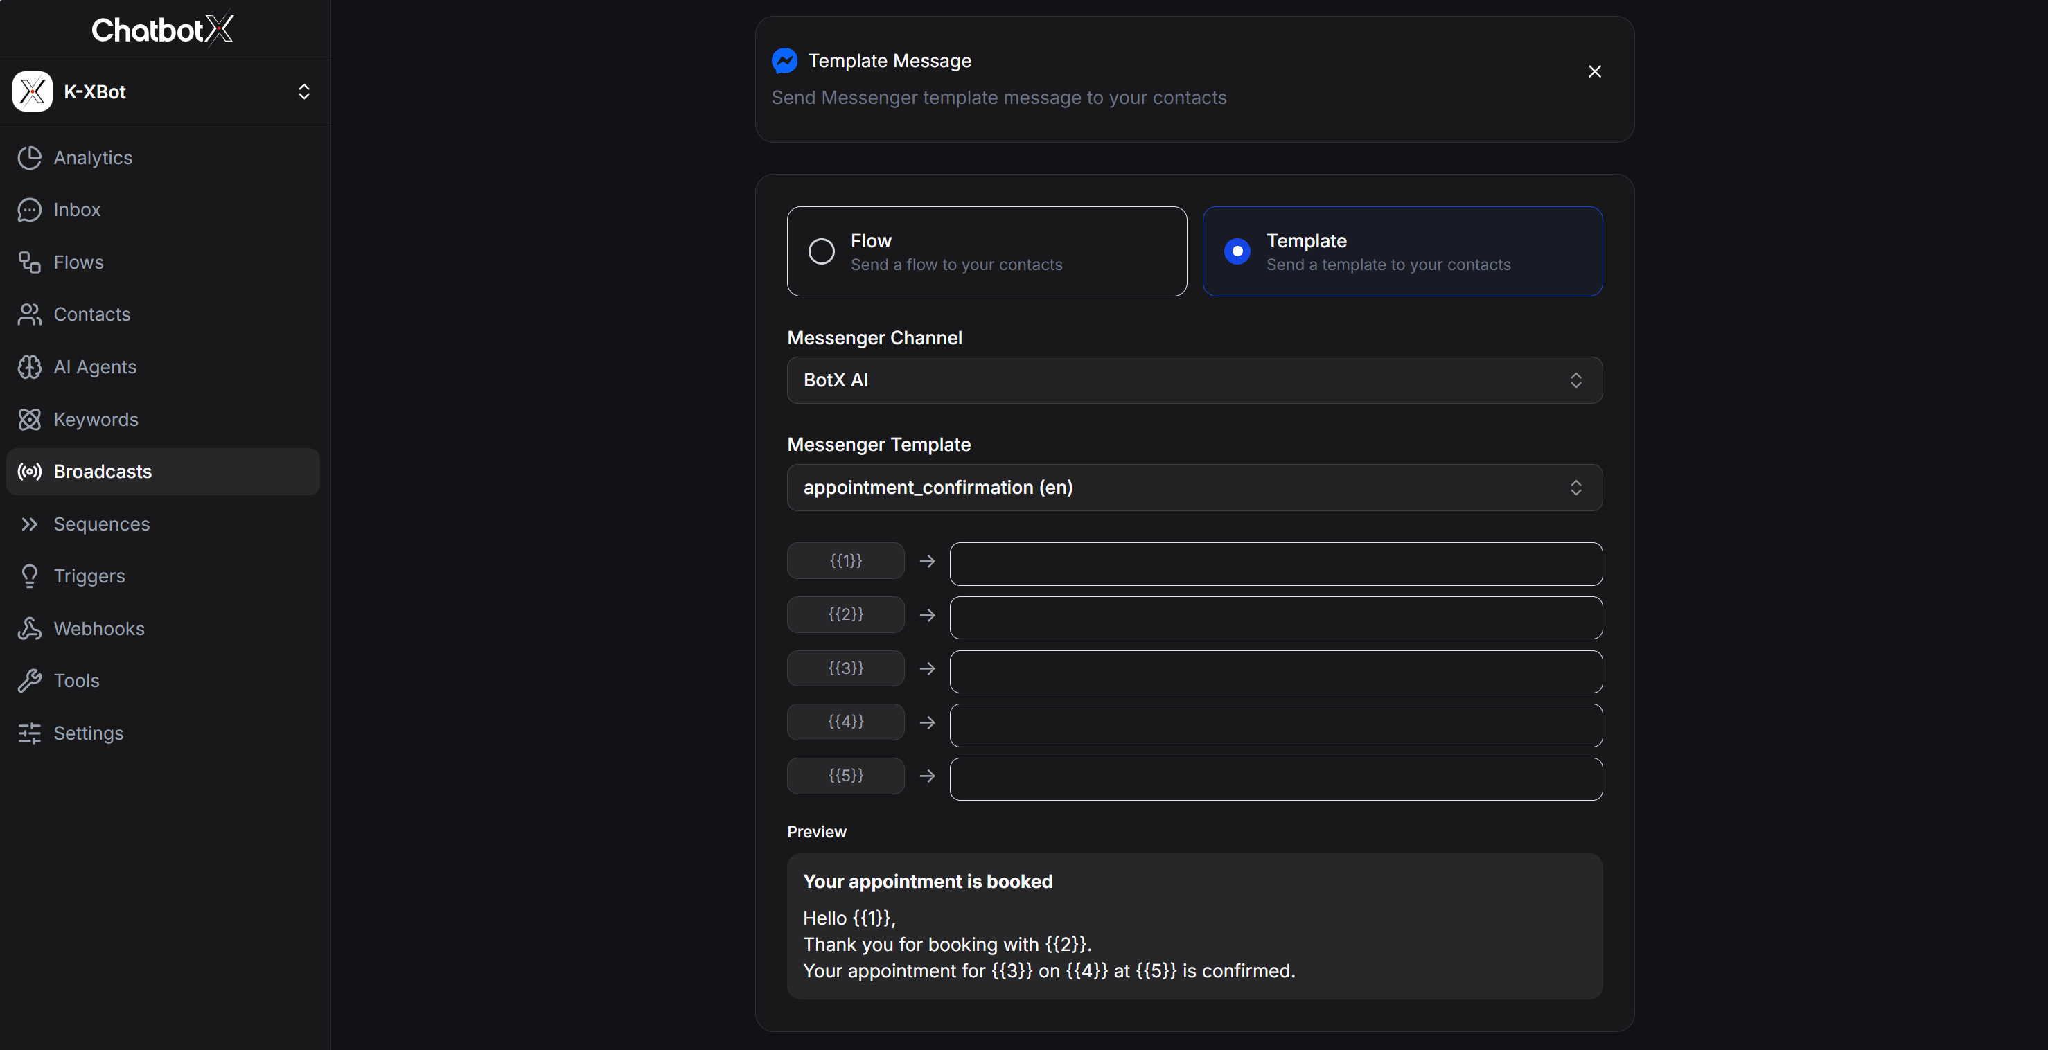2048x1050 pixels.
Task: Click the input field for variable {{1}}
Action: (1276, 564)
